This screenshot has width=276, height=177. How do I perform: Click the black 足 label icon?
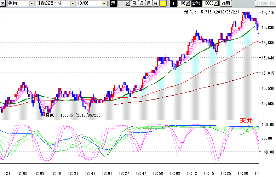click(x=113, y=4)
